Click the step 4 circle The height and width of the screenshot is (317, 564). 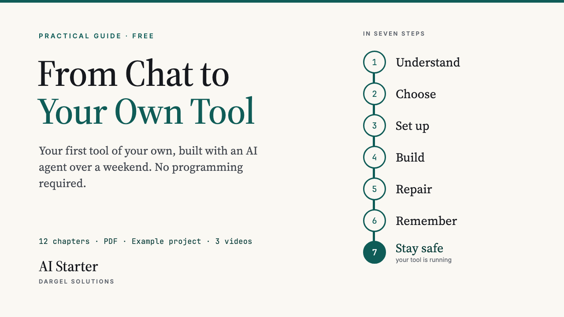click(375, 157)
